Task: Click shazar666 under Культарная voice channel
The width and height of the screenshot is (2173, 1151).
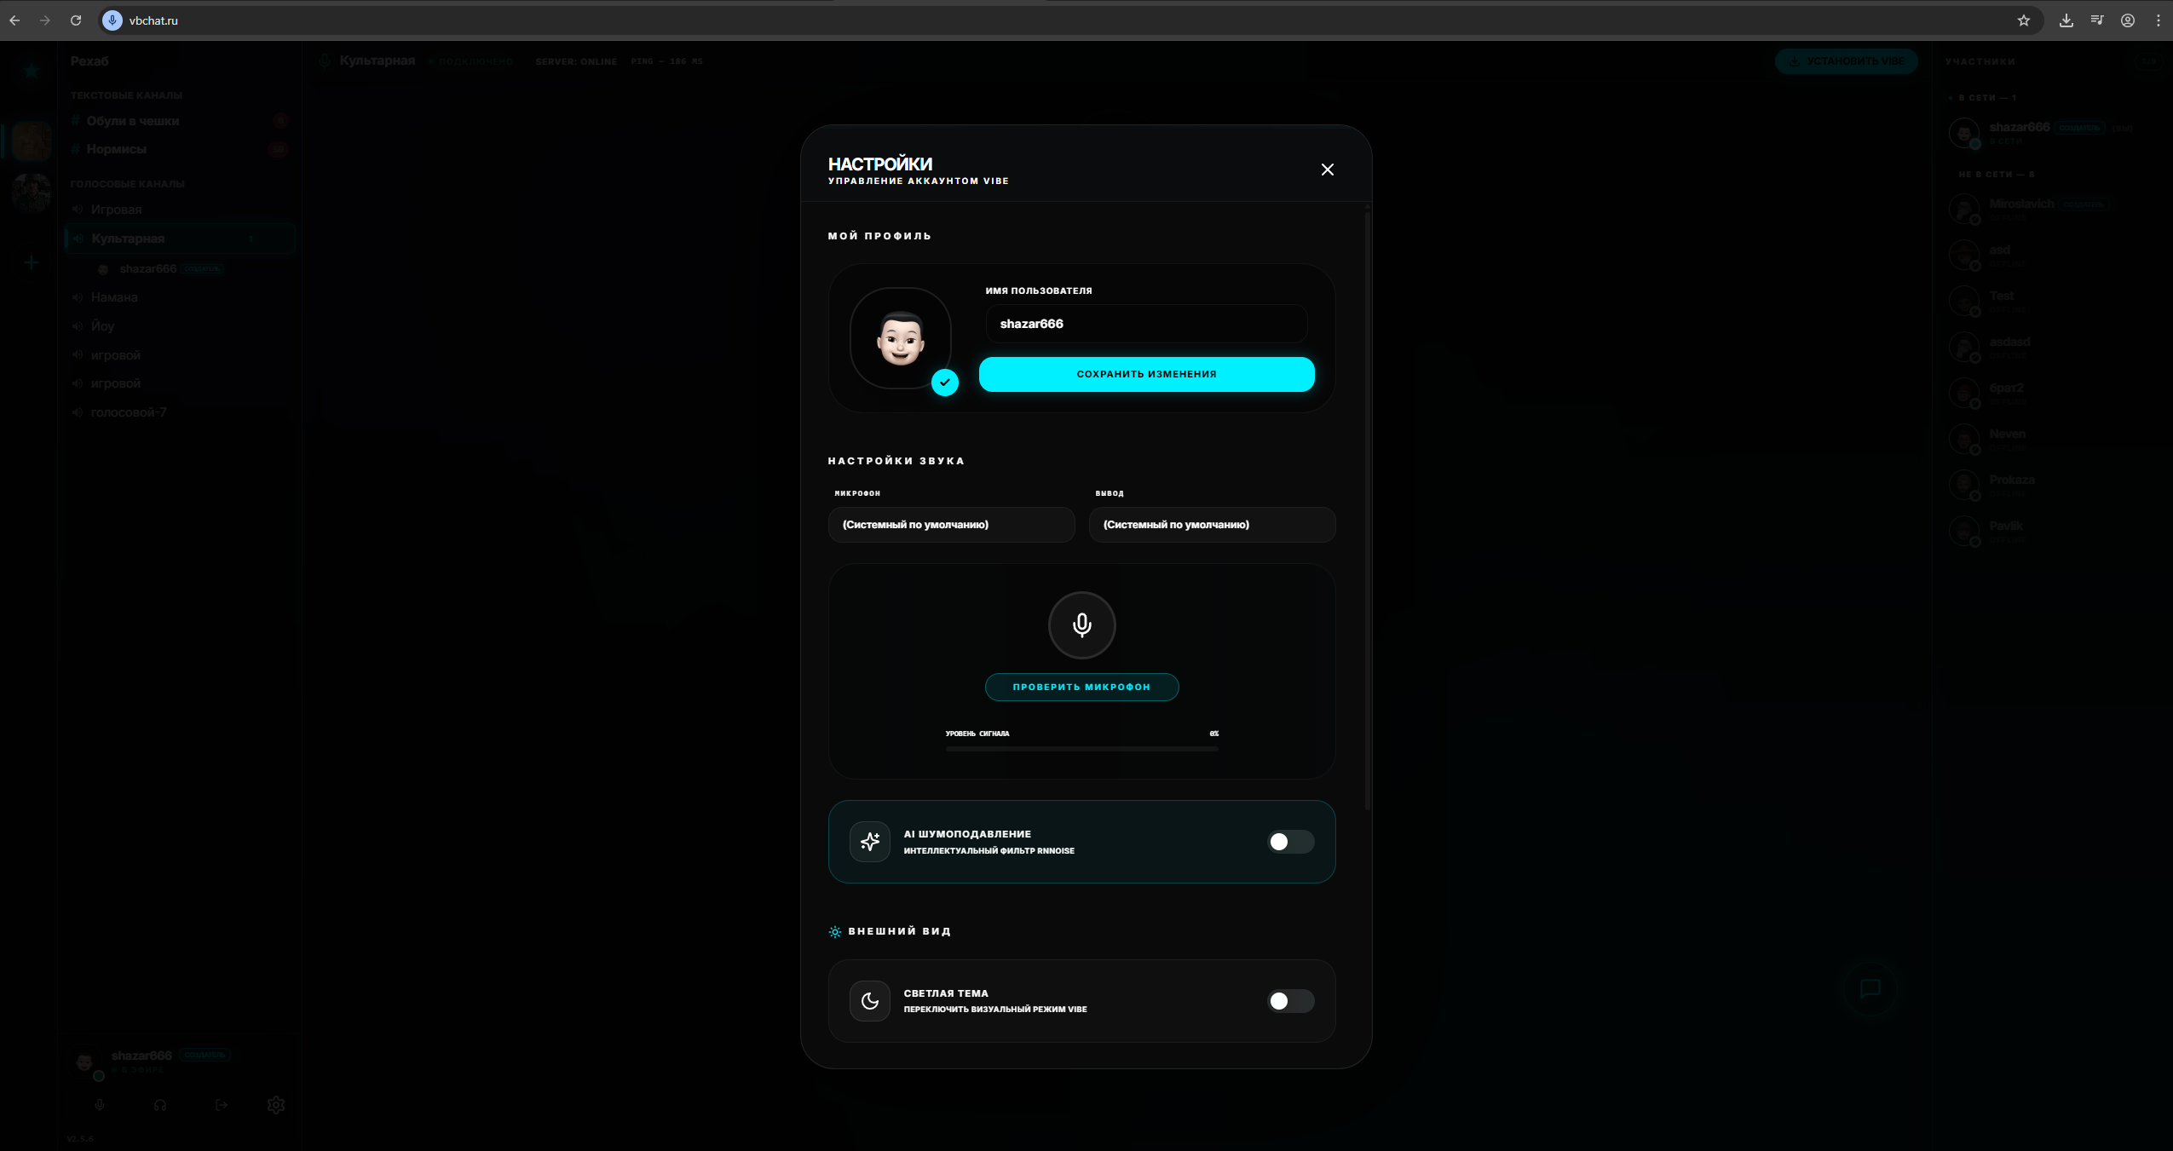Action: point(159,268)
